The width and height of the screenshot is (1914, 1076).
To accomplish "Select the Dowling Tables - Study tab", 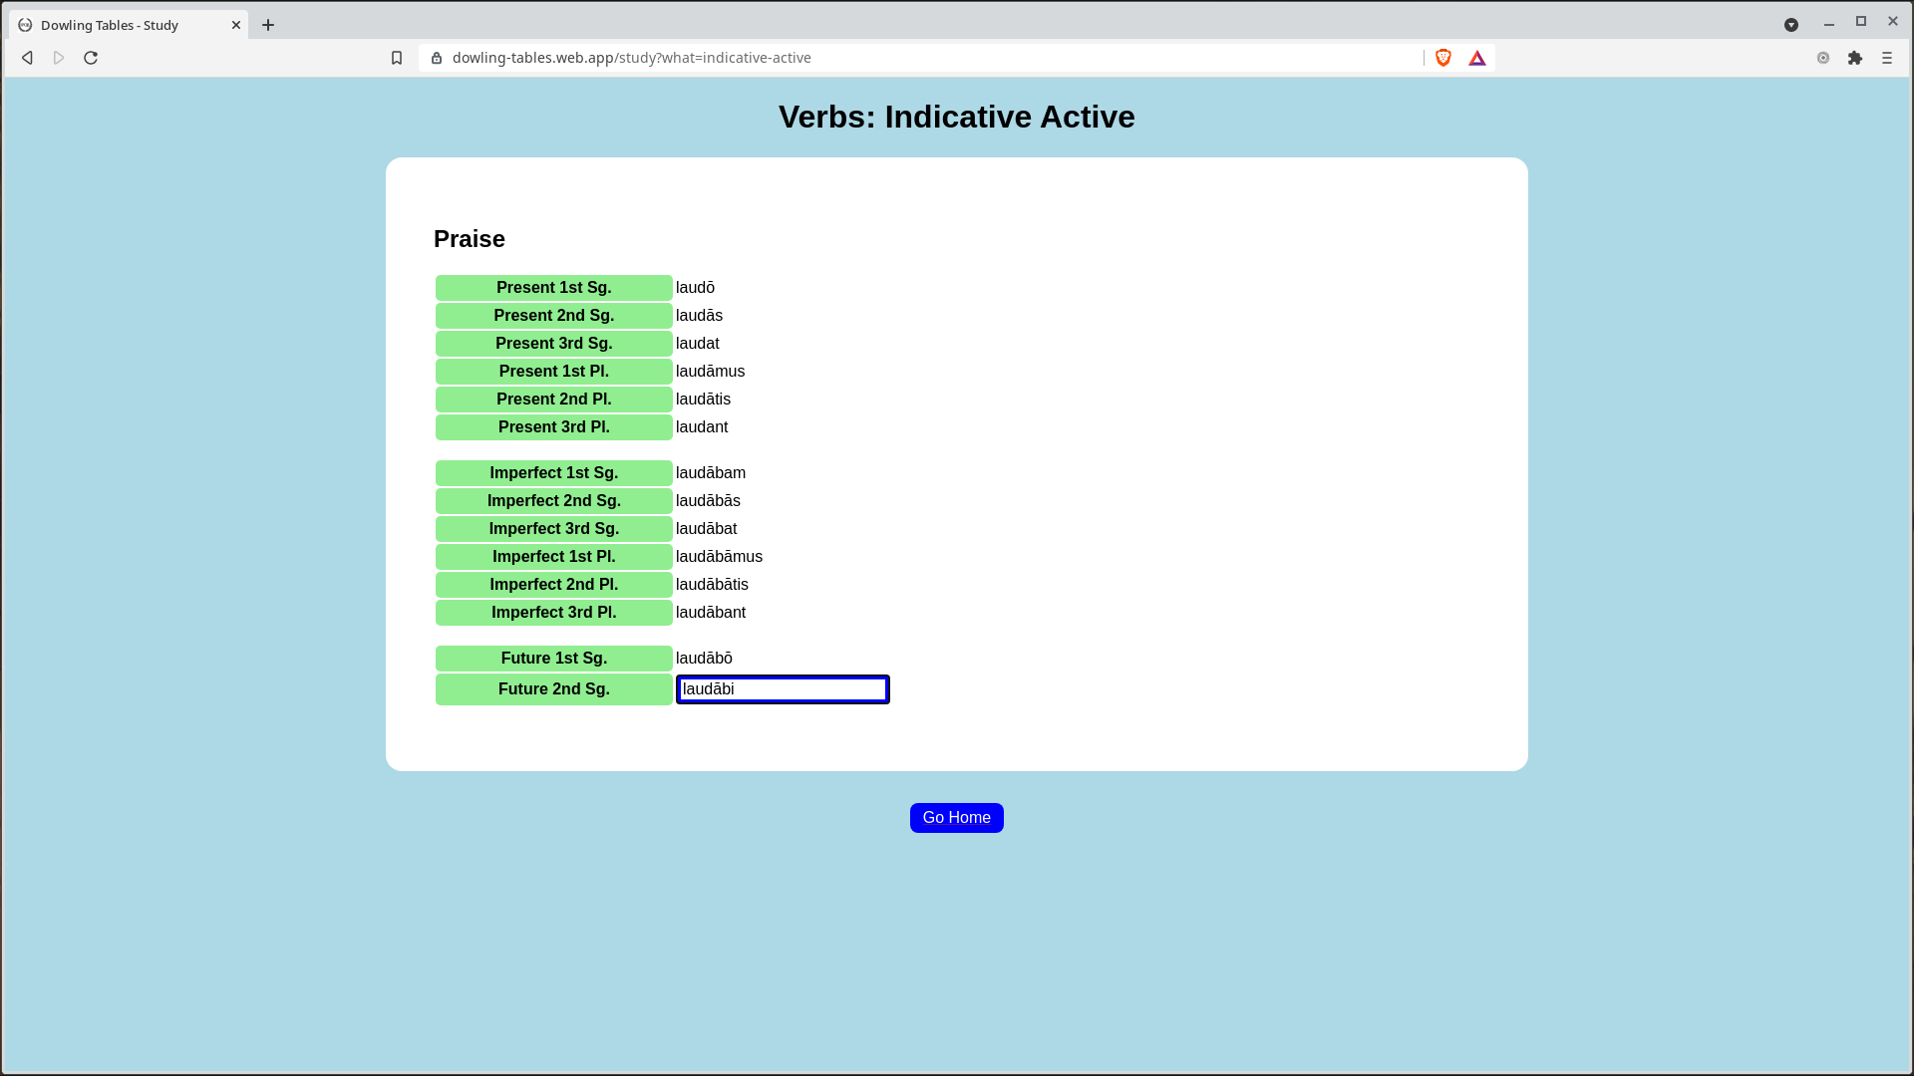I will pos(130,25).
